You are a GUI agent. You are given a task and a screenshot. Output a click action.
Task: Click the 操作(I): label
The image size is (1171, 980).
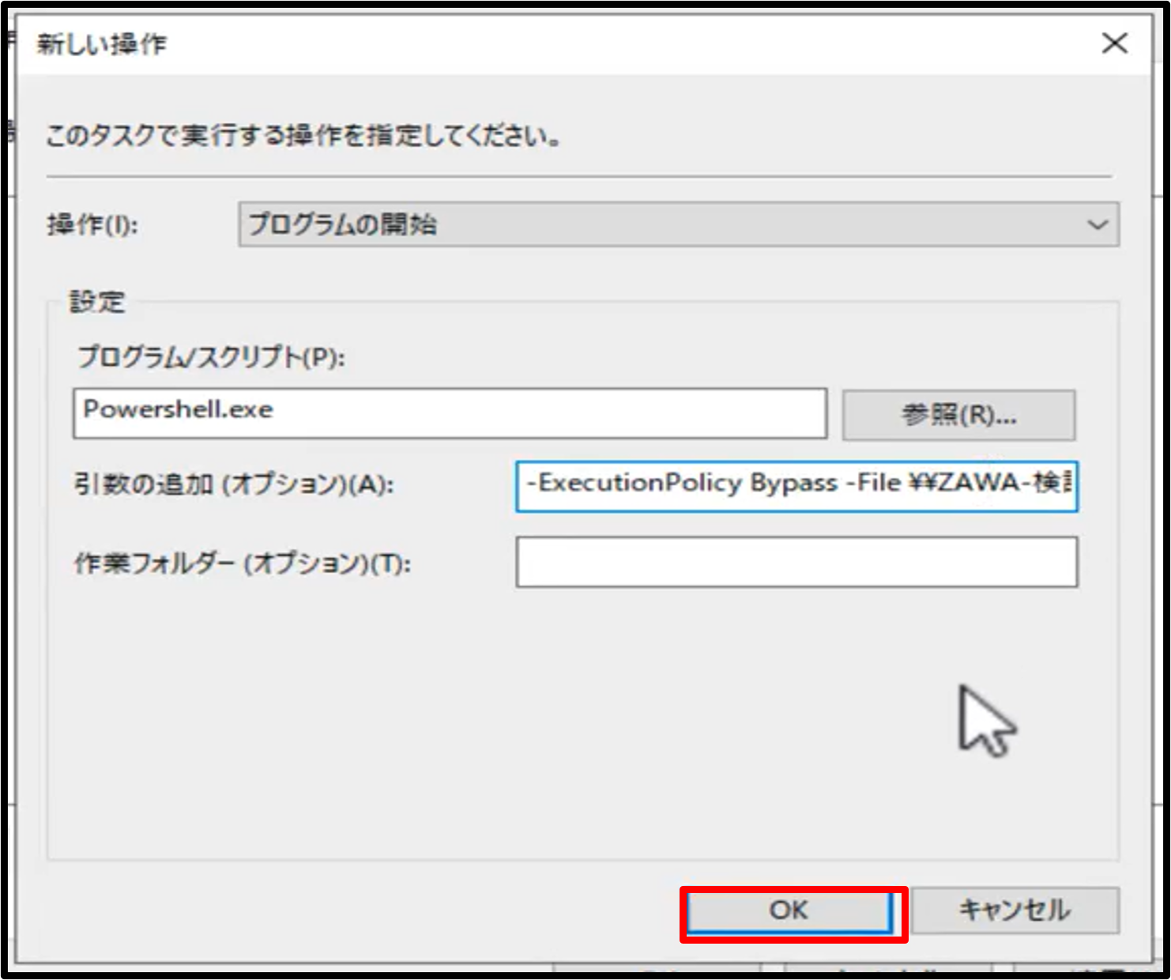[x=92, y=225]
